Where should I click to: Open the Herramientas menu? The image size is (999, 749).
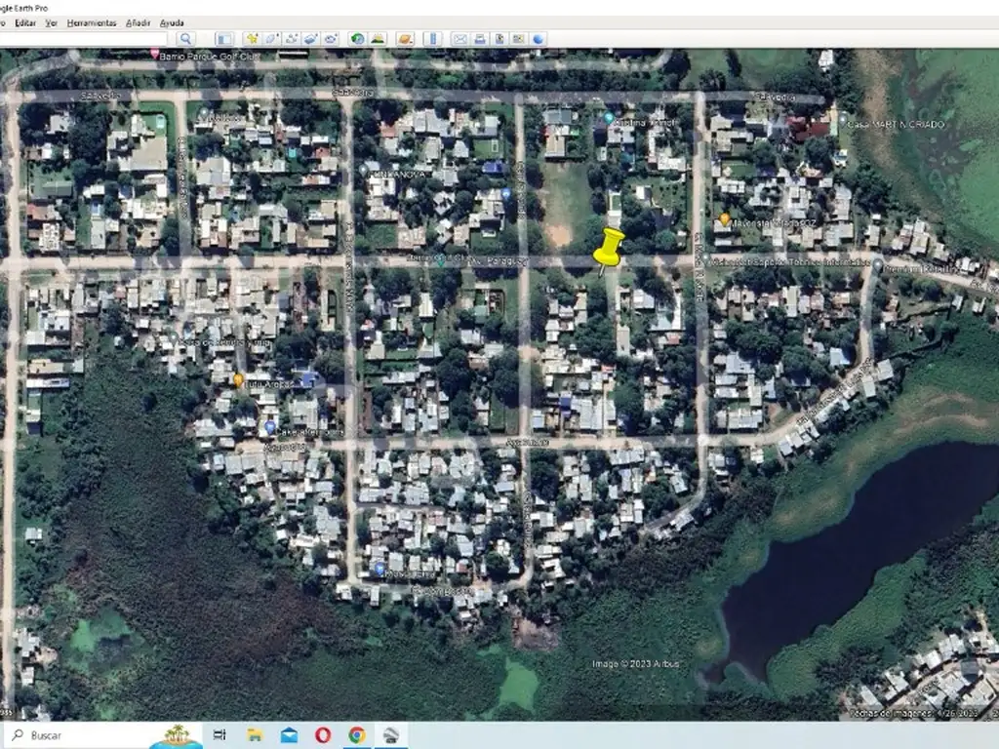tap(91, 22)
